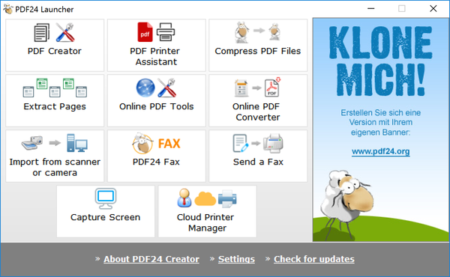This screenshot has height=277, width=450.
Task: Click the PDF24 Launcher title bar icon
Action: [8, 9]
